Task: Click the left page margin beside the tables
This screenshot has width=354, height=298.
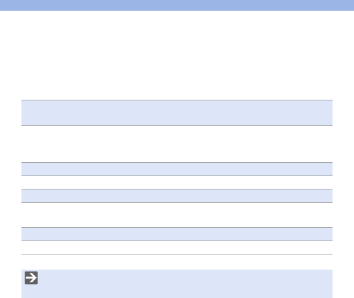Action: (x=11, y=176)
